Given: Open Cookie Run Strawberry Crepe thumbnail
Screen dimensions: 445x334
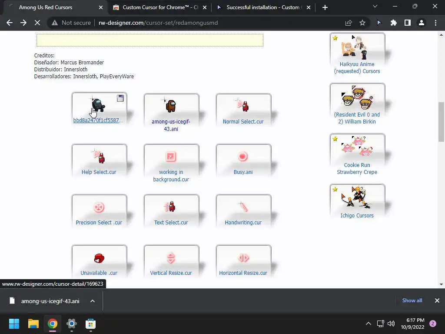Looking at the screenshot, I should 357,148.
